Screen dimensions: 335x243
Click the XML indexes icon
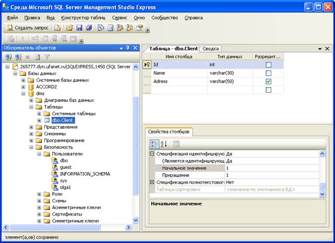pyautogui.click(x=64, y=39)
